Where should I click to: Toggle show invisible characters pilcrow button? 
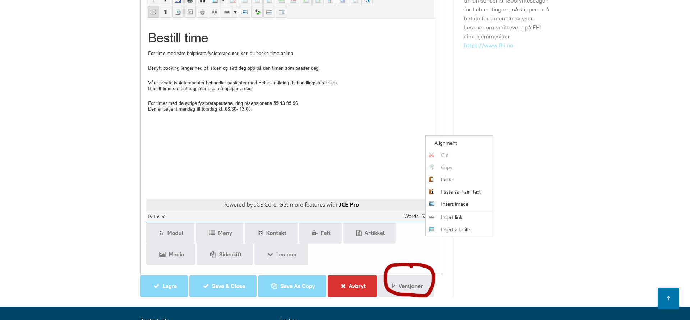click(166, 12)
